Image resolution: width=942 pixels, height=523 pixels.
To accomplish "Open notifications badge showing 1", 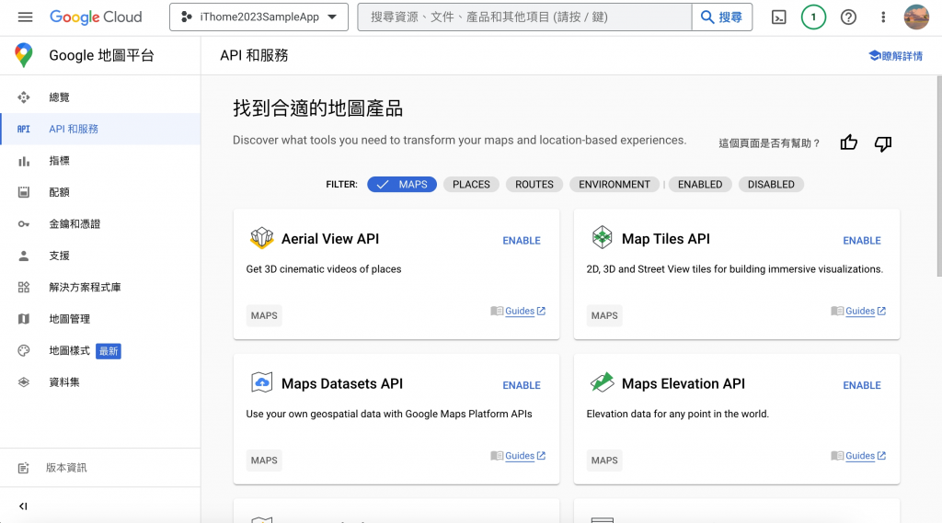I will pos(813,17).
